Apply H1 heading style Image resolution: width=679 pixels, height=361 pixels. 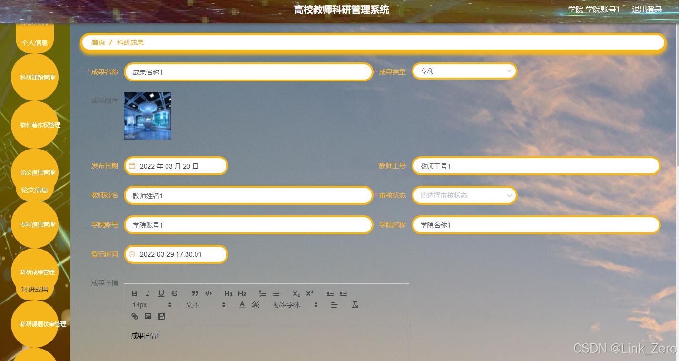[x=228, y=293]
